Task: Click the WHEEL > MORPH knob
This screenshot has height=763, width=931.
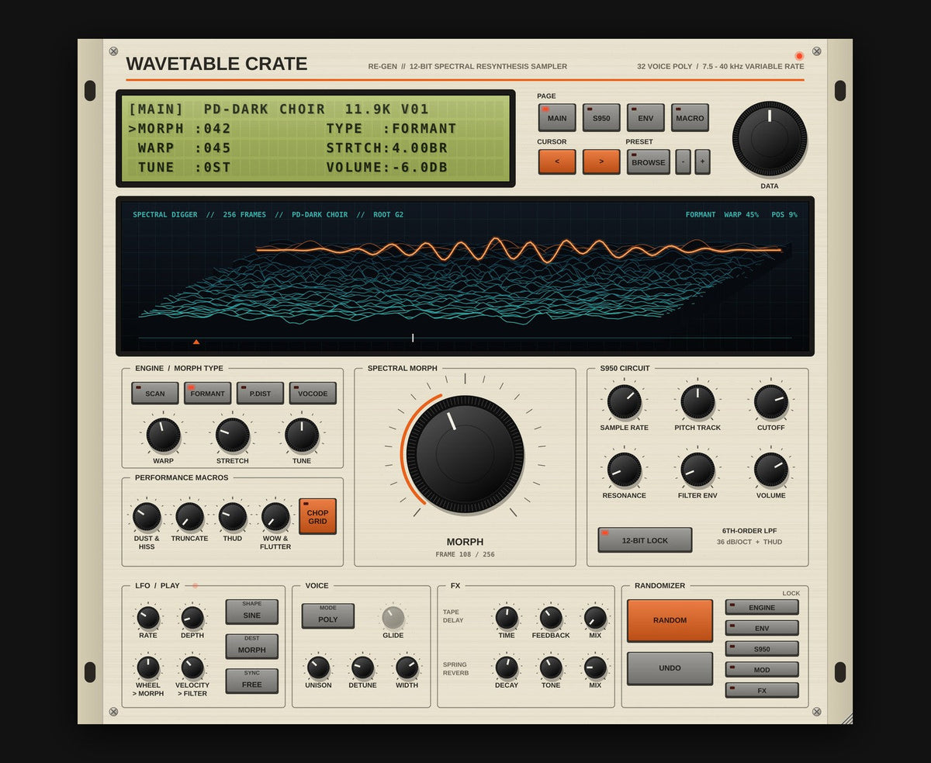Action: [148, 668]
